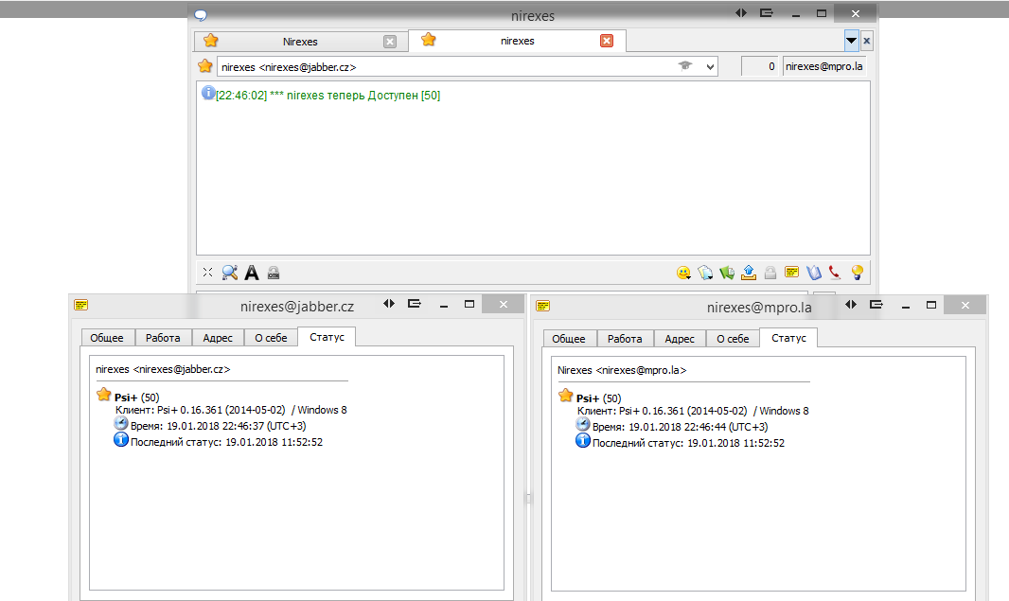Viewport: 1009px width, 601px height.
Task: Click the star icon left of the contact field
Action: click(205, 66)
